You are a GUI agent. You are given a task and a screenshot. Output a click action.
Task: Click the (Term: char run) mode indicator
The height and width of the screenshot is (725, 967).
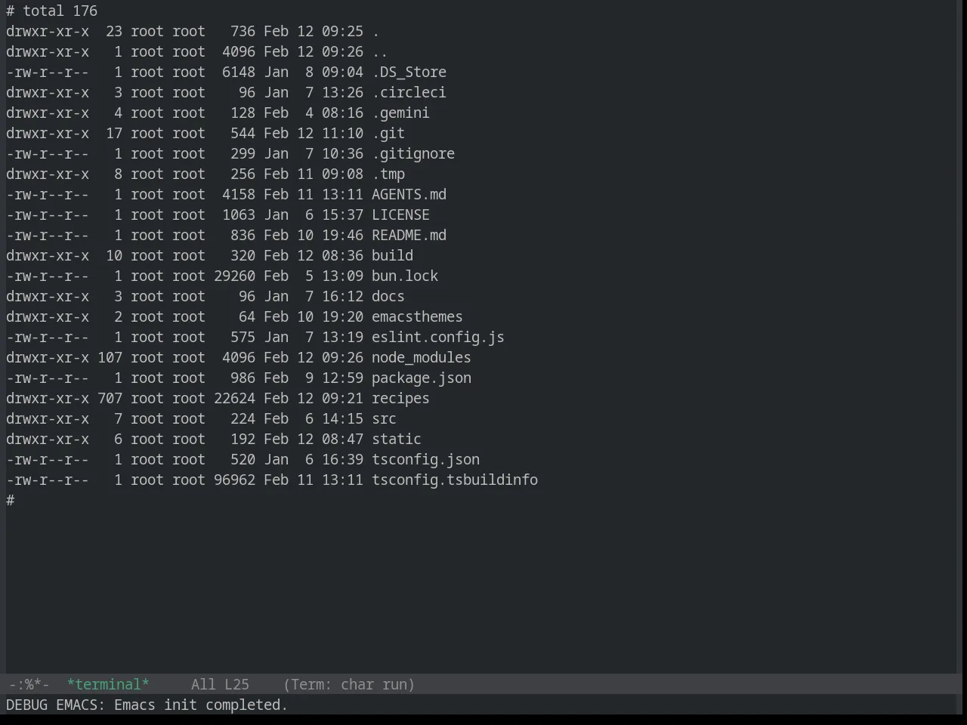(349, 684)
